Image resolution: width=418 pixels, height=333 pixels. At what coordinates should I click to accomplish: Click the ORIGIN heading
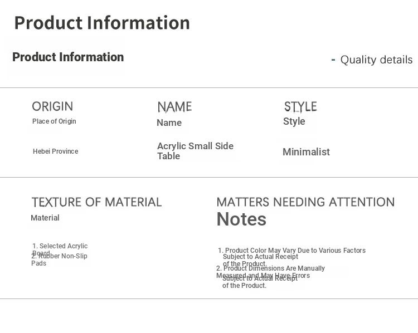click(52, 106)
